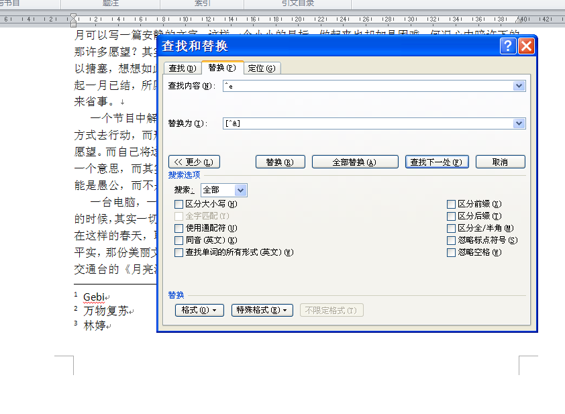The height and width of the screenshot is (414, 565).
Task: Click the 取消 button
Action: click(500, 162)
